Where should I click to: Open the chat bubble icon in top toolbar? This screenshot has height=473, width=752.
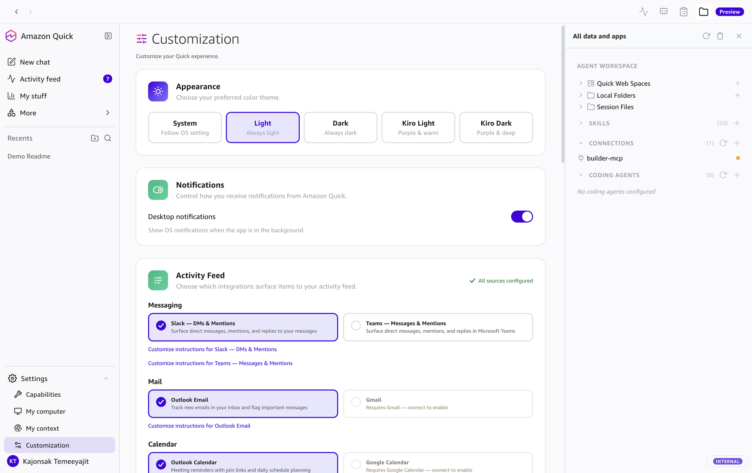click(x=664, y=12)
